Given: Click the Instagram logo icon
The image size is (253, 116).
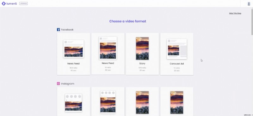Looking at the screenshot, I should pos(59,83).
